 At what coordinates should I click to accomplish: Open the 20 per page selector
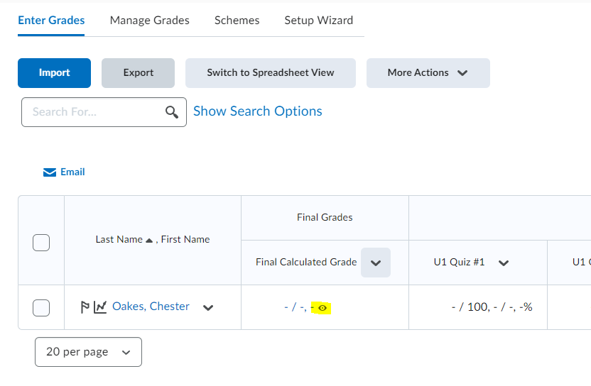(88, 352)
